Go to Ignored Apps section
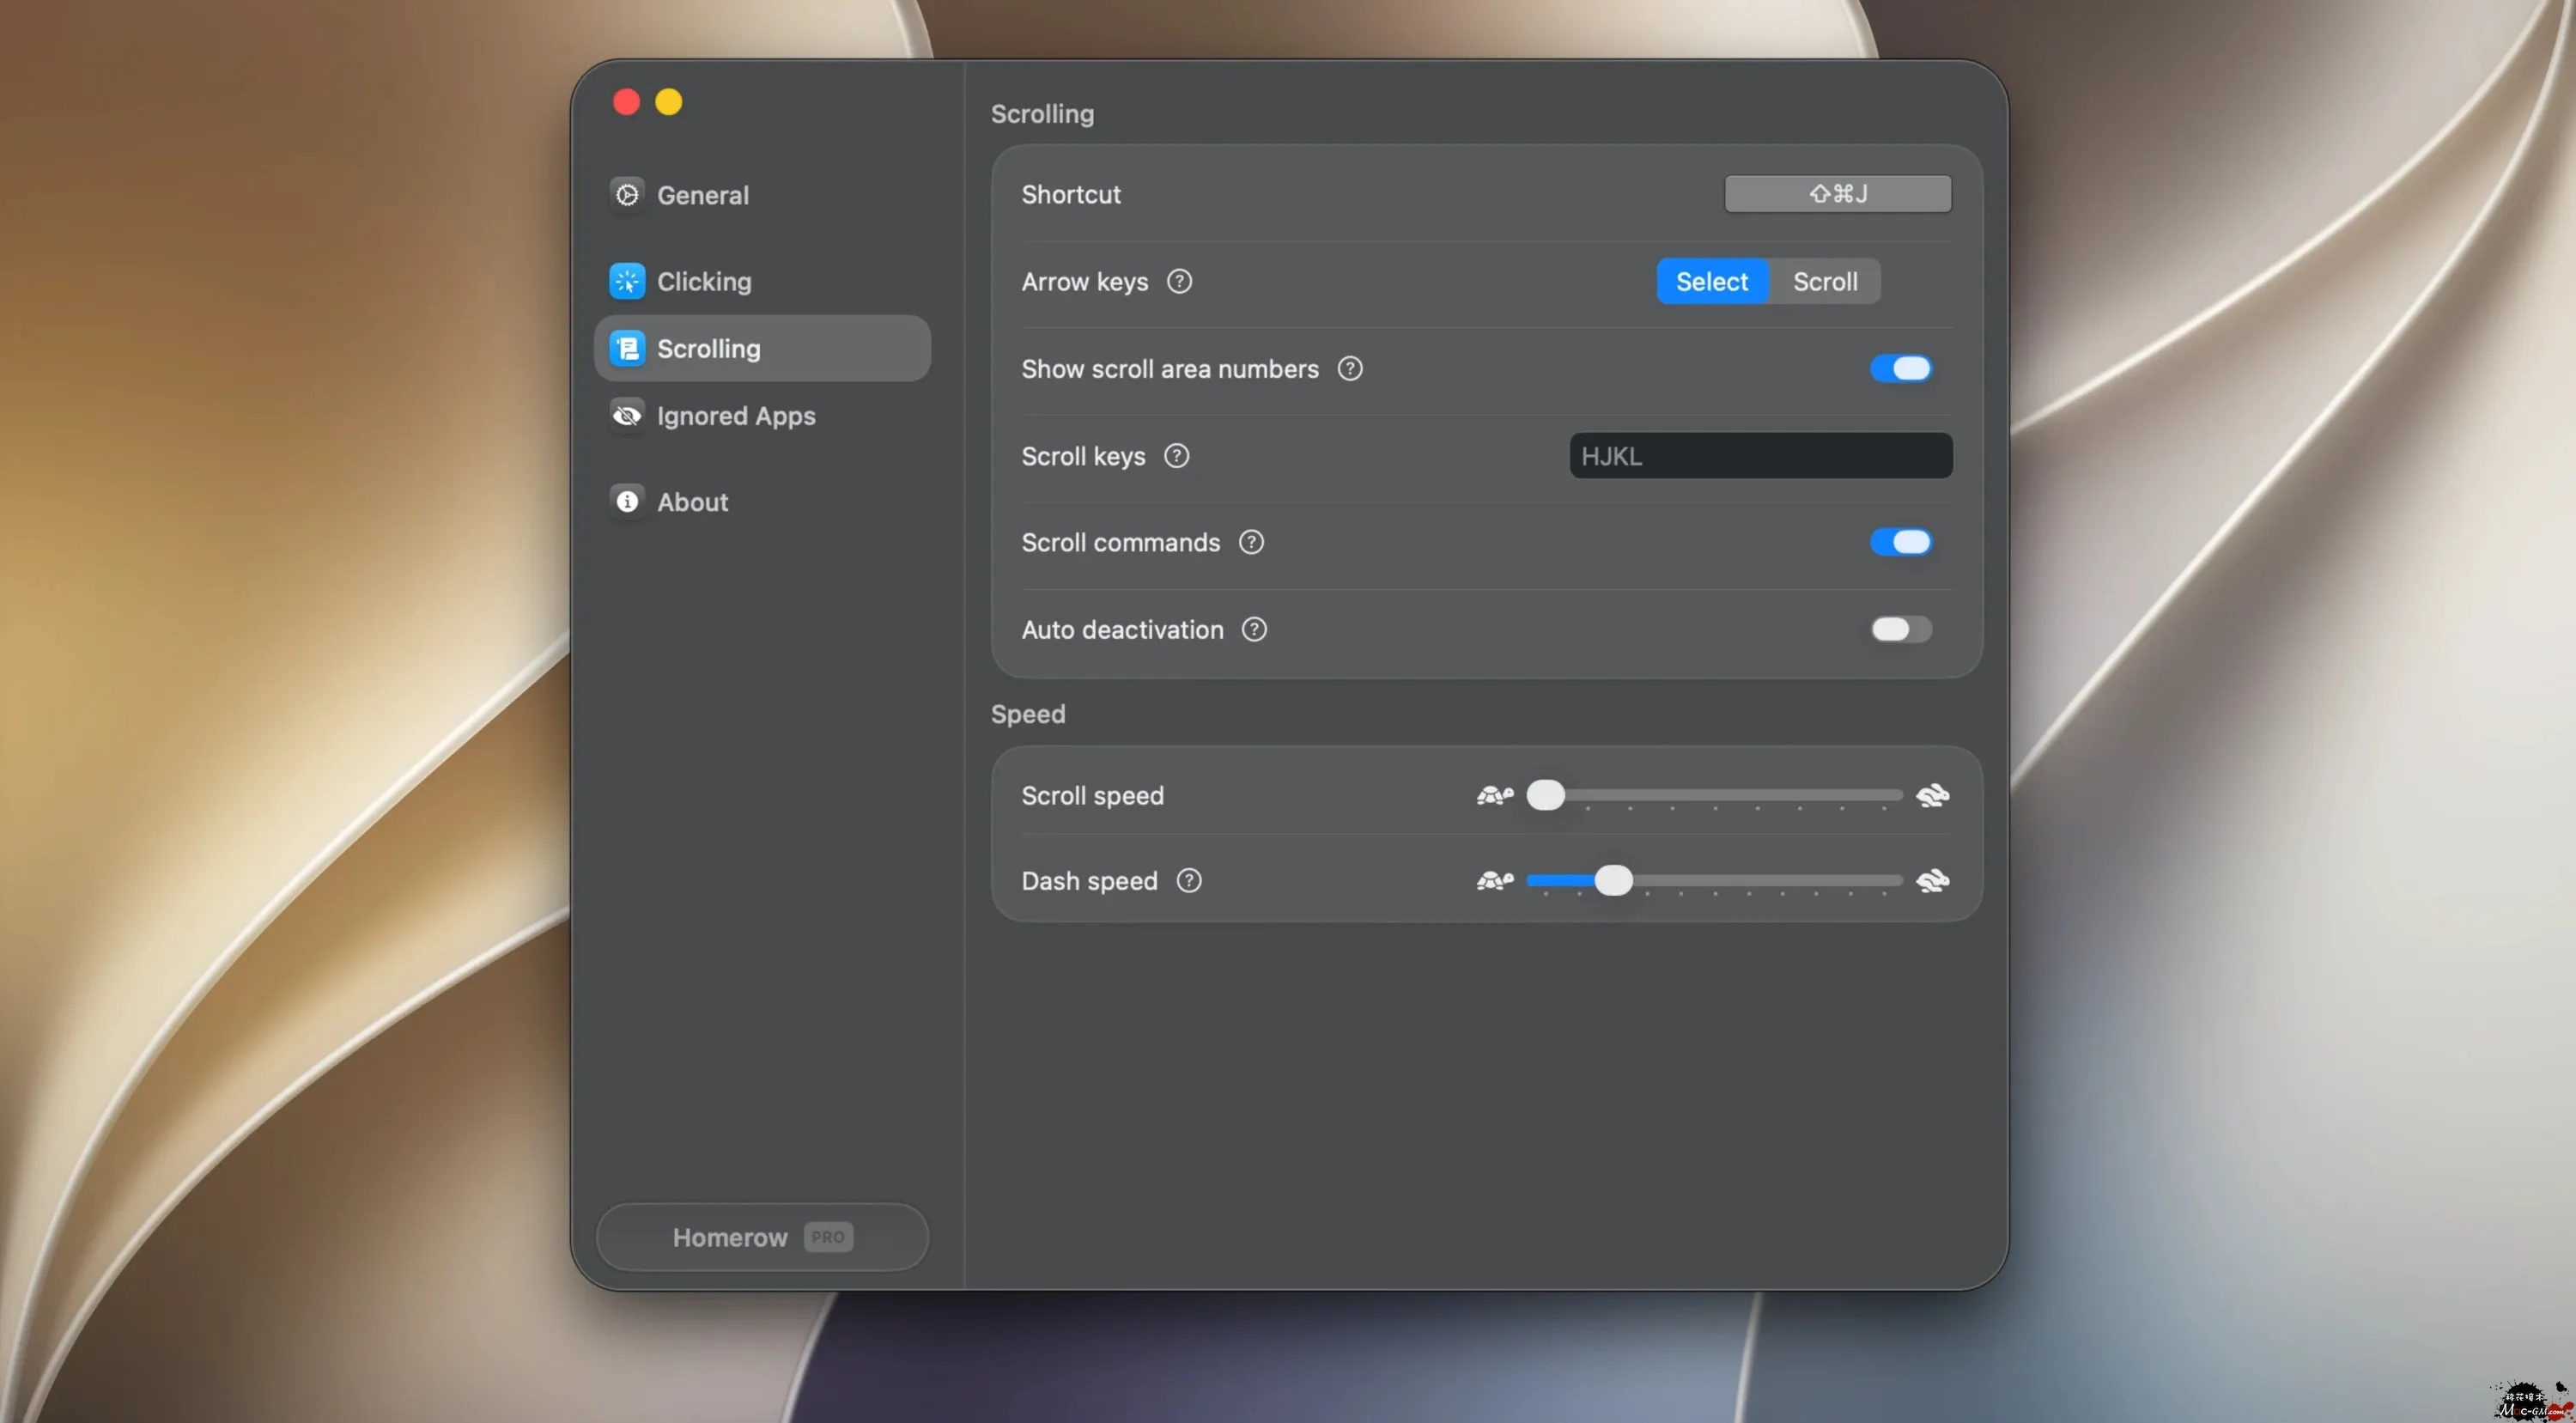Screen dimensions: 2576x1423 [762, 415]
